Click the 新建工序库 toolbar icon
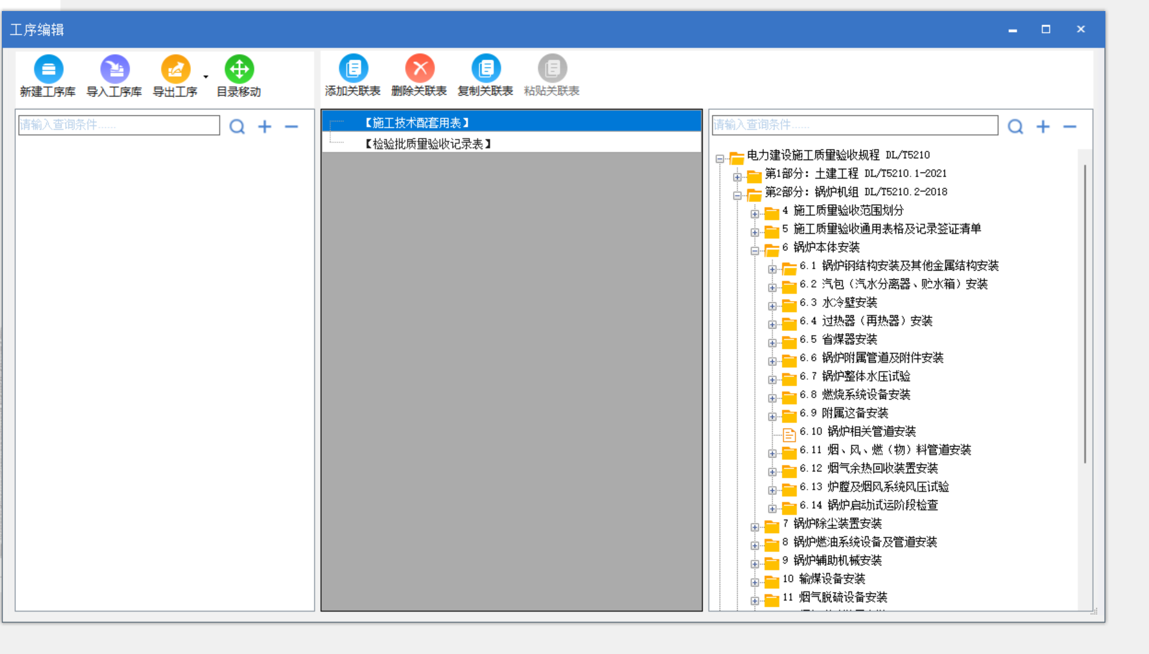Screen dimensions: 1149x654 49,69
